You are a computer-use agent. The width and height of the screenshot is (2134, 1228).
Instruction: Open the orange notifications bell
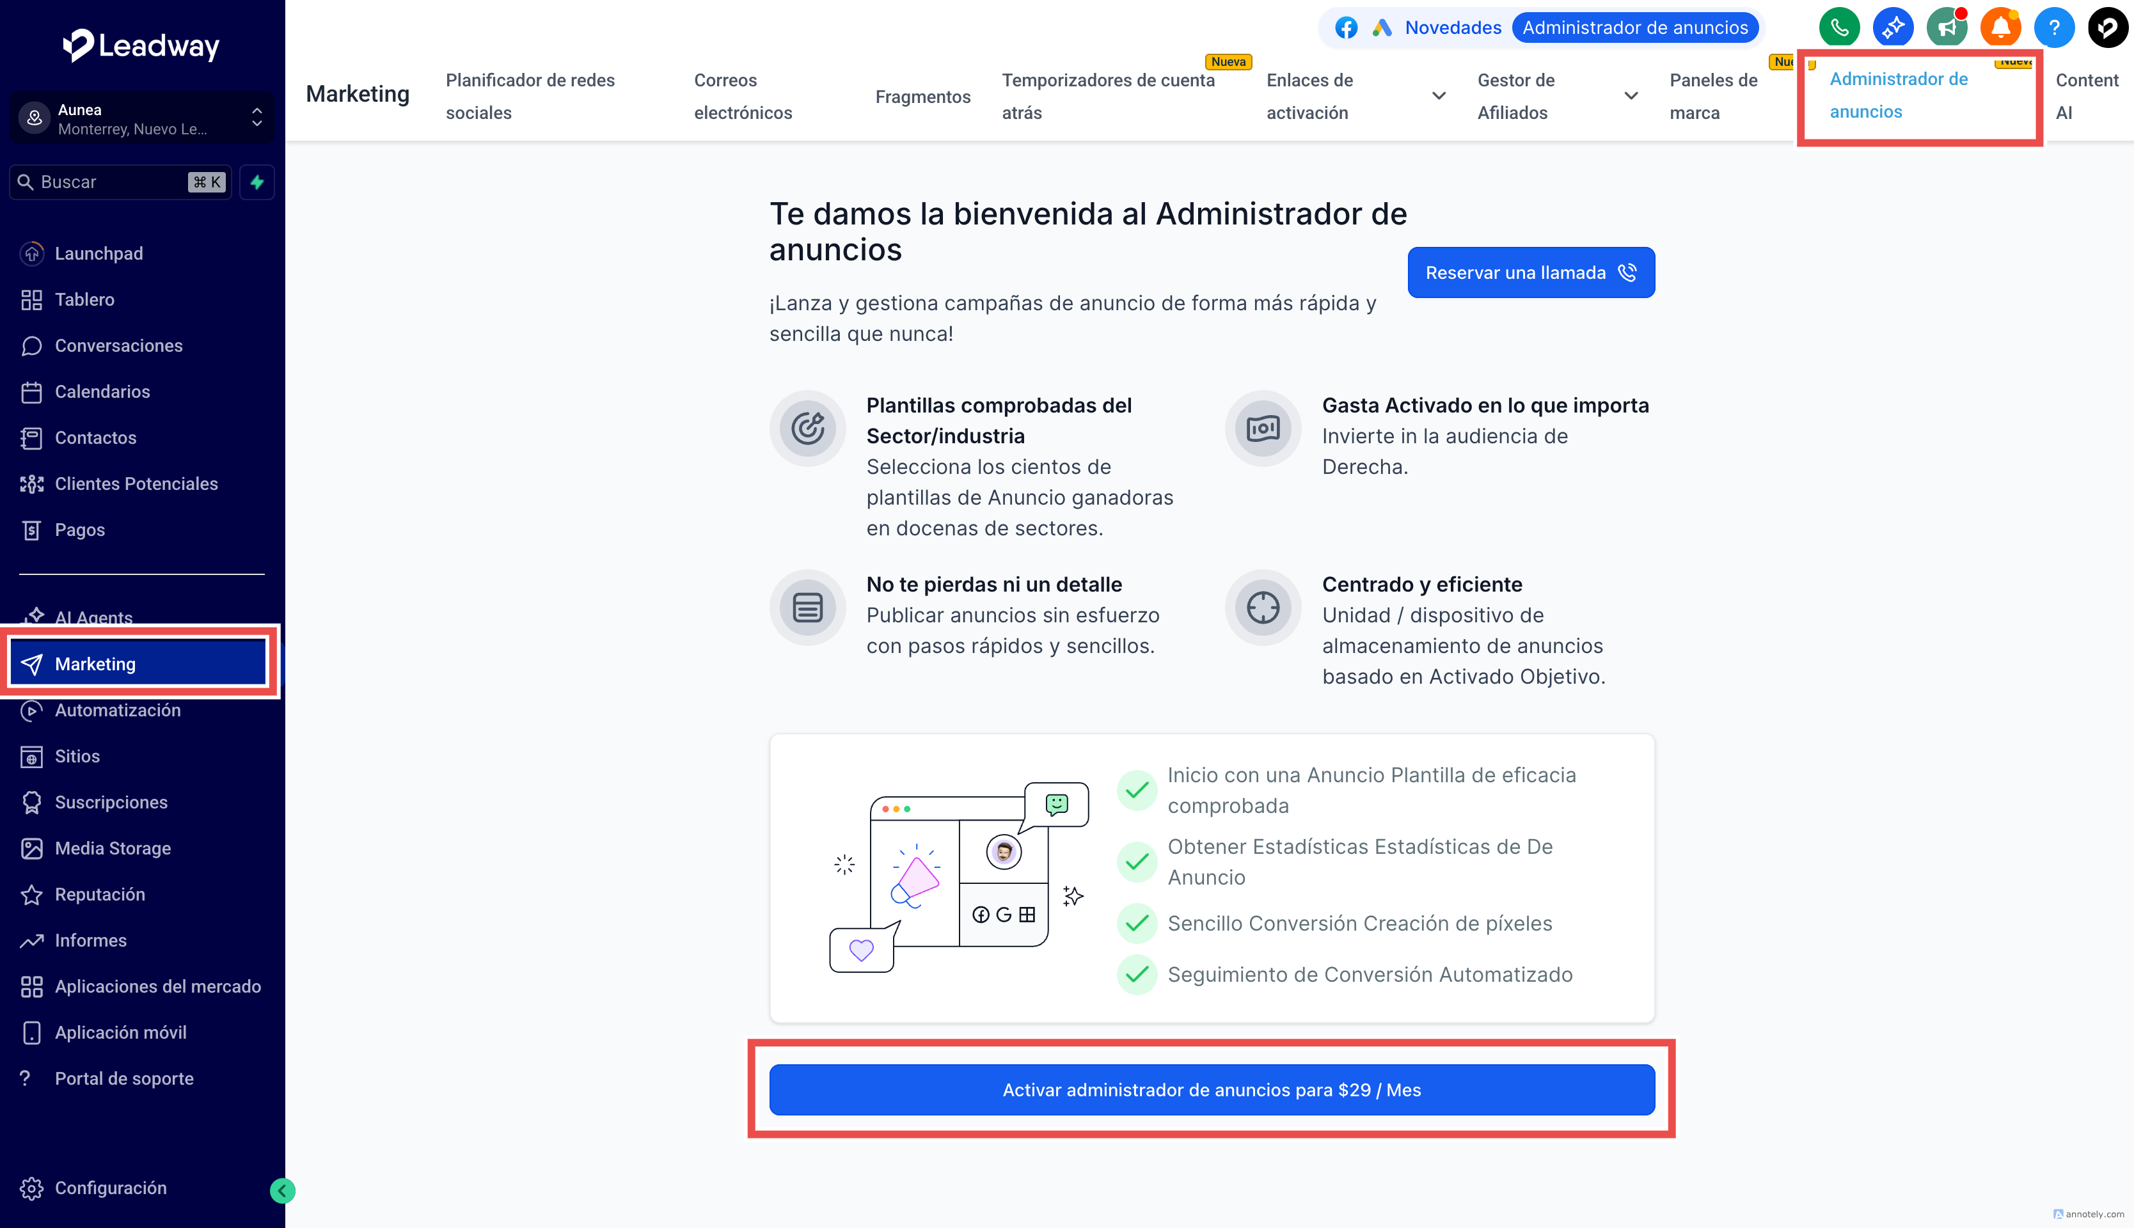click(x=2000, y=28)
